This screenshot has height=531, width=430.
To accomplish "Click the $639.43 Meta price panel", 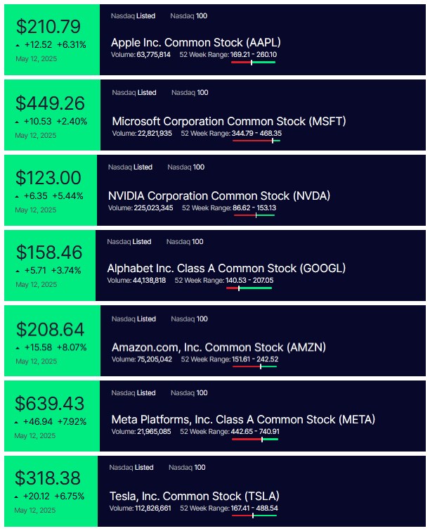I will coord(52,416).
